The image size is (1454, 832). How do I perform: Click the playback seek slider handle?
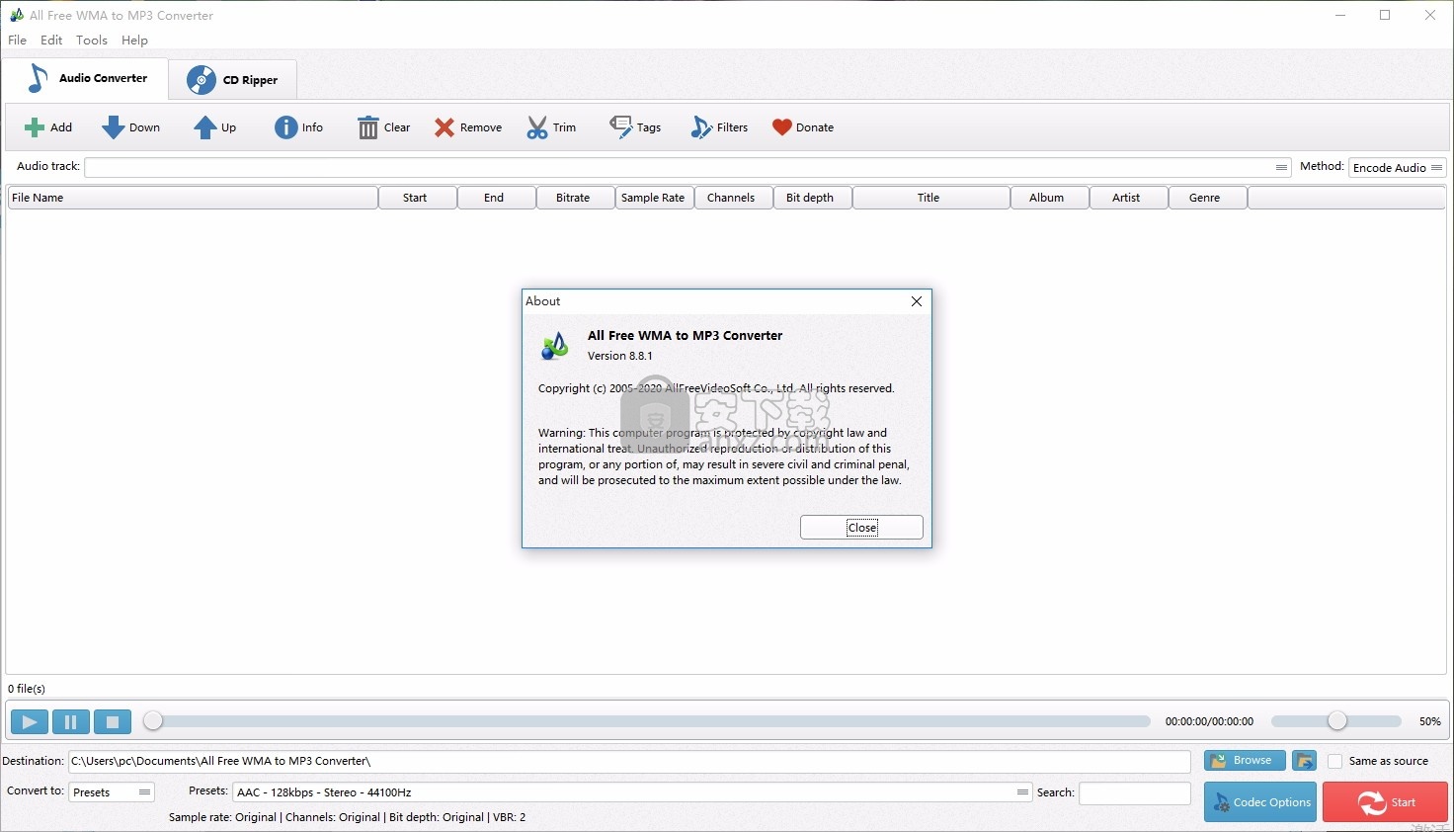coord(153,721)
